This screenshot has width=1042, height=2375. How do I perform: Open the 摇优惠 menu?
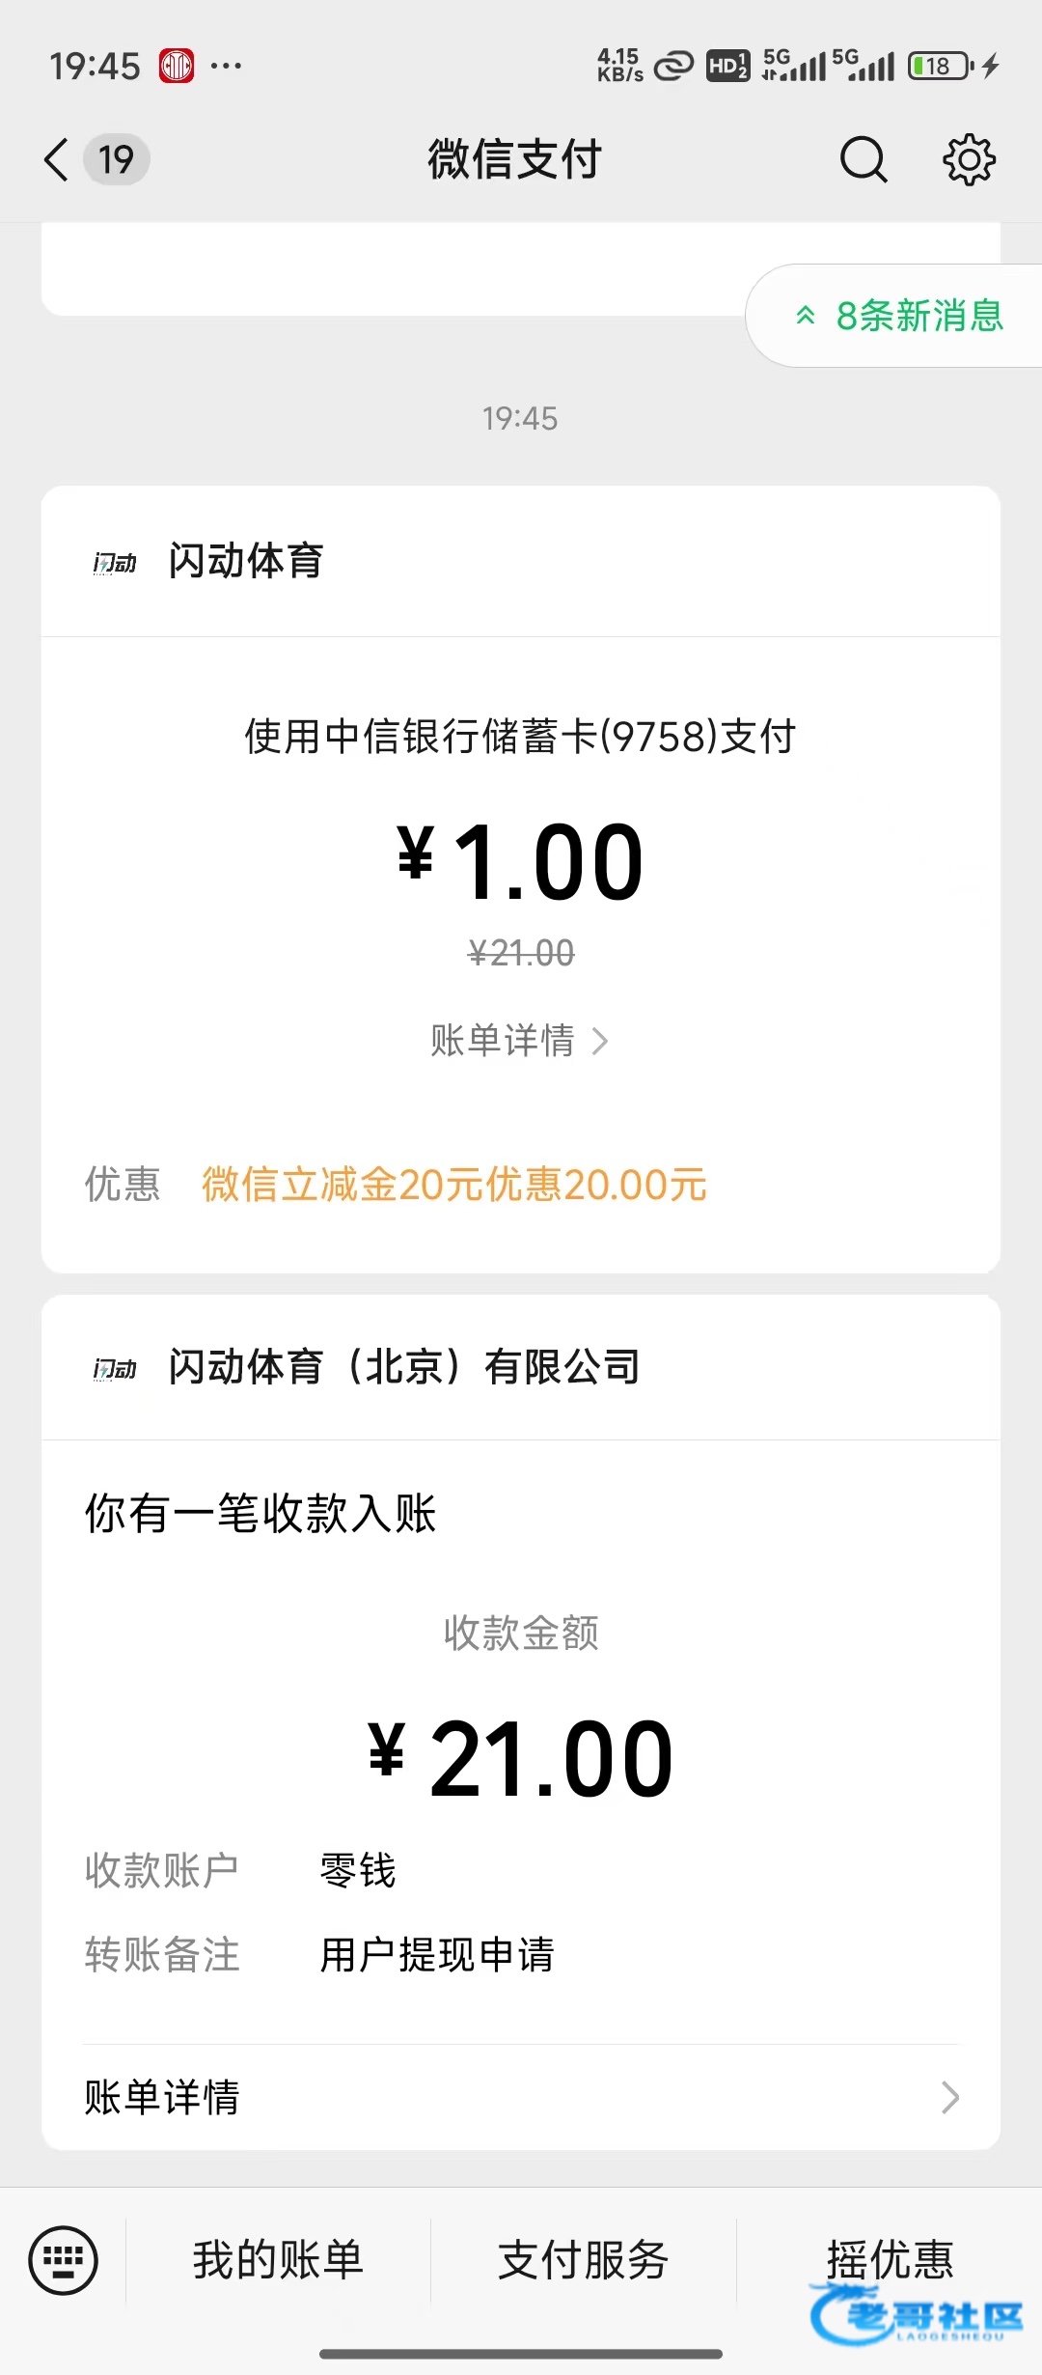tap(890, 2260)
